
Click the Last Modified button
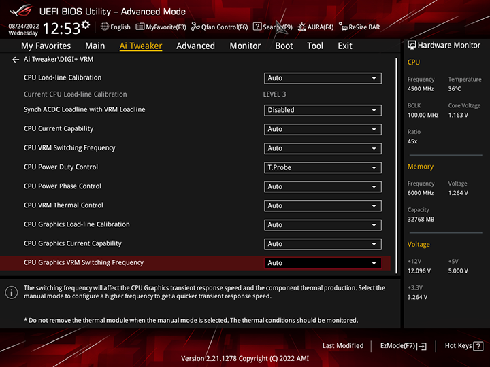tap(343, 346)
